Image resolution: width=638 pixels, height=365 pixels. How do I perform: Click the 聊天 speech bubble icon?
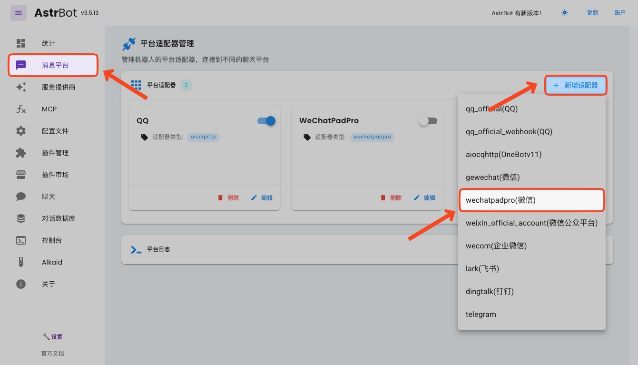[21, 197]
